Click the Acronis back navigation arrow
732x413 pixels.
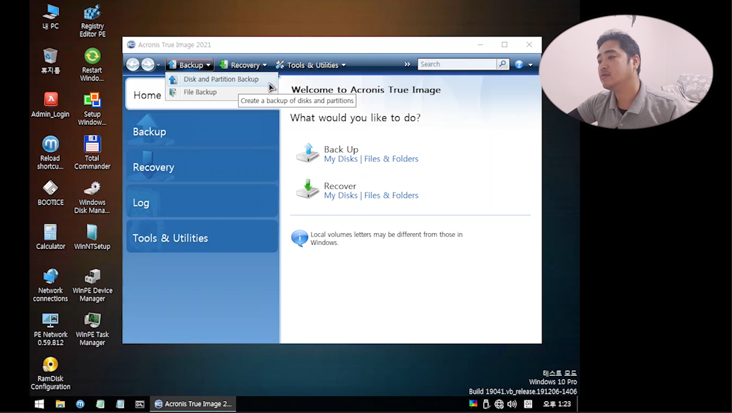click(x=133, y=64)
